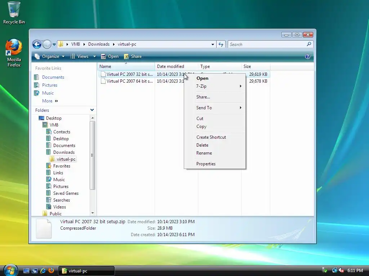Sort by Type column header
The width and height of the screenshot is (369, 276).
(x=219, y=66)
